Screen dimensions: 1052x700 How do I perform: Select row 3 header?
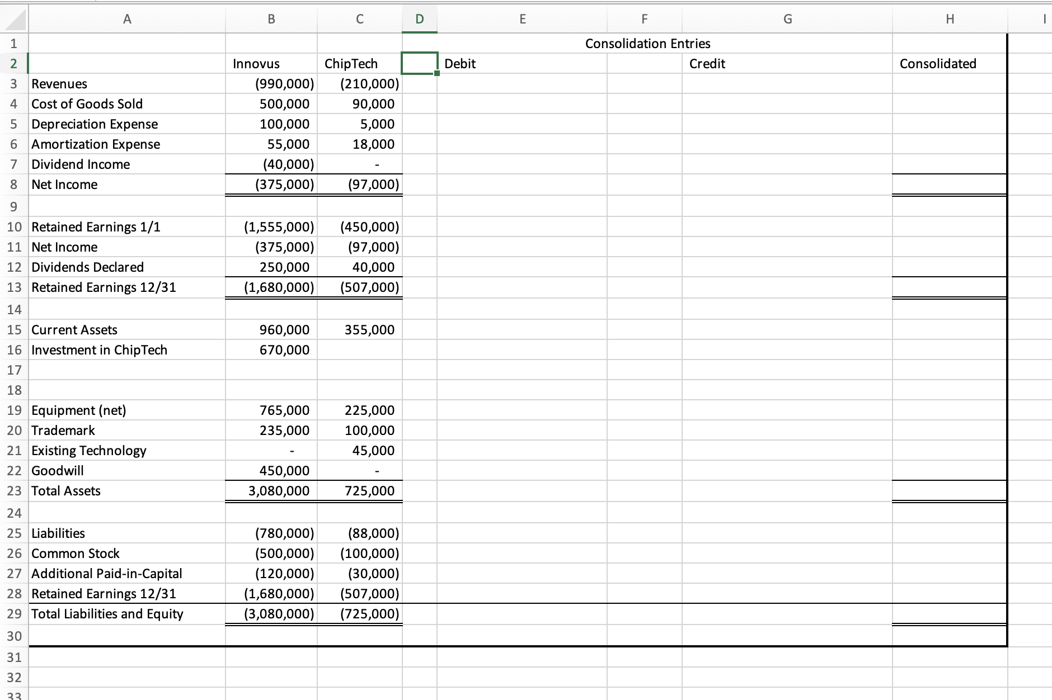pyautogui.click(x=14, y=83)
